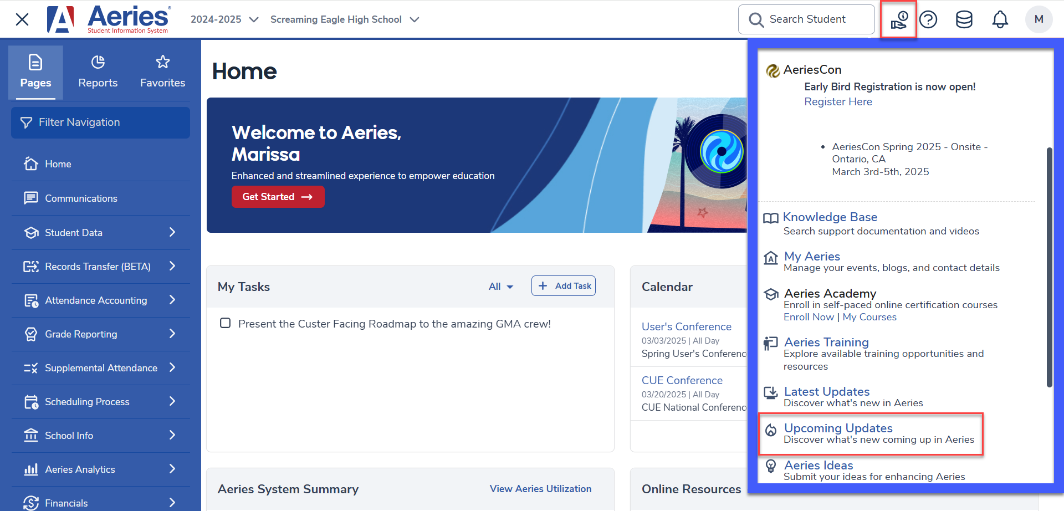1064x511 pixels.
Task: Click the Filter Navigation field
Action: [100, 122]
